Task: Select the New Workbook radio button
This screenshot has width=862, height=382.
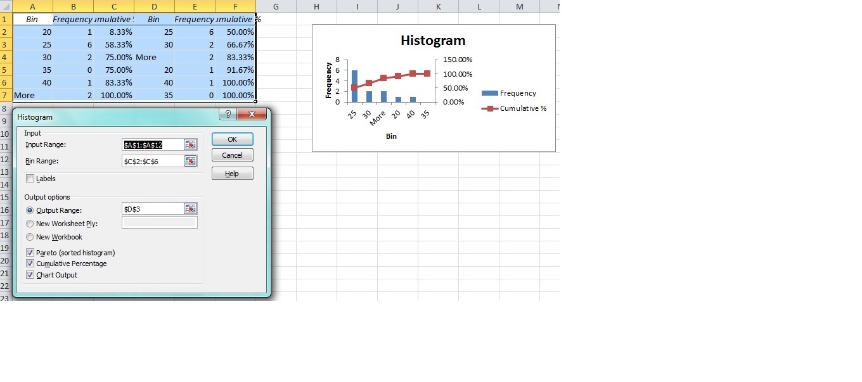Action: [x=30, y=237]
